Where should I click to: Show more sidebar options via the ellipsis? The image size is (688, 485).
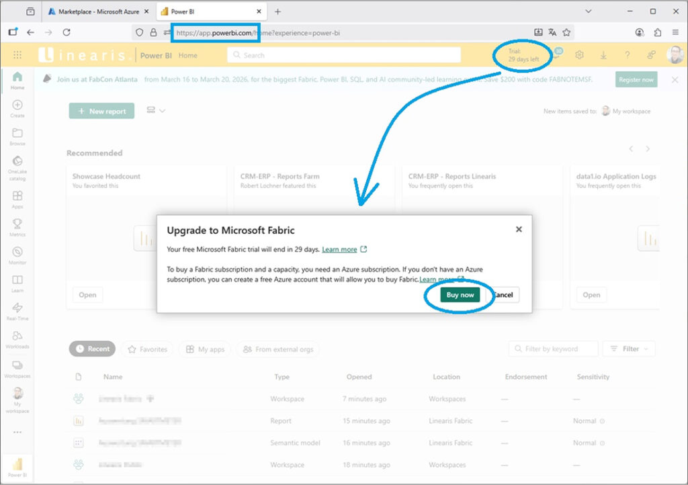[x=17, y=432]
